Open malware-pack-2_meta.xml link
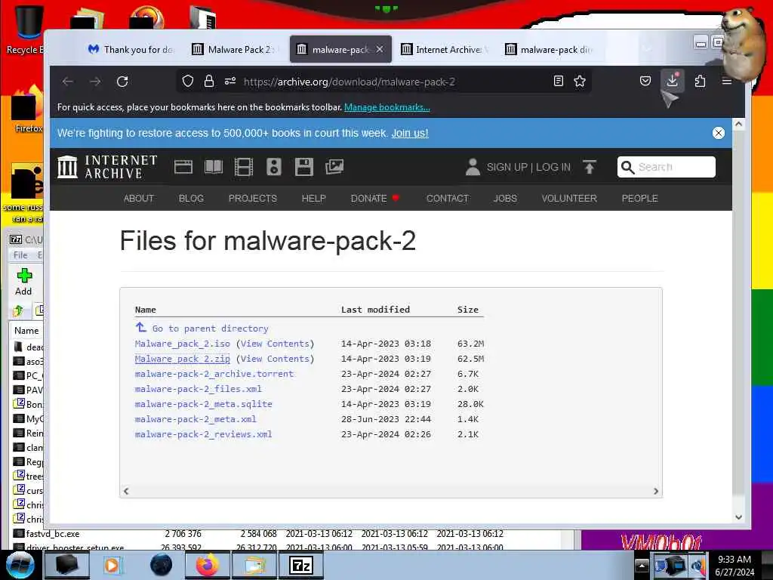The height and width of the screenshot is (580, 773). [196, 419]
